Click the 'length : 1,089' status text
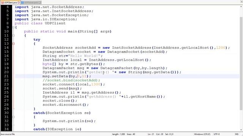243x136 pixels. coord(118,134)
